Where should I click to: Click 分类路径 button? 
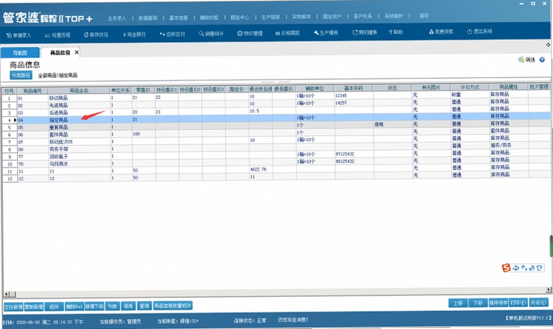tap(21, 75)
